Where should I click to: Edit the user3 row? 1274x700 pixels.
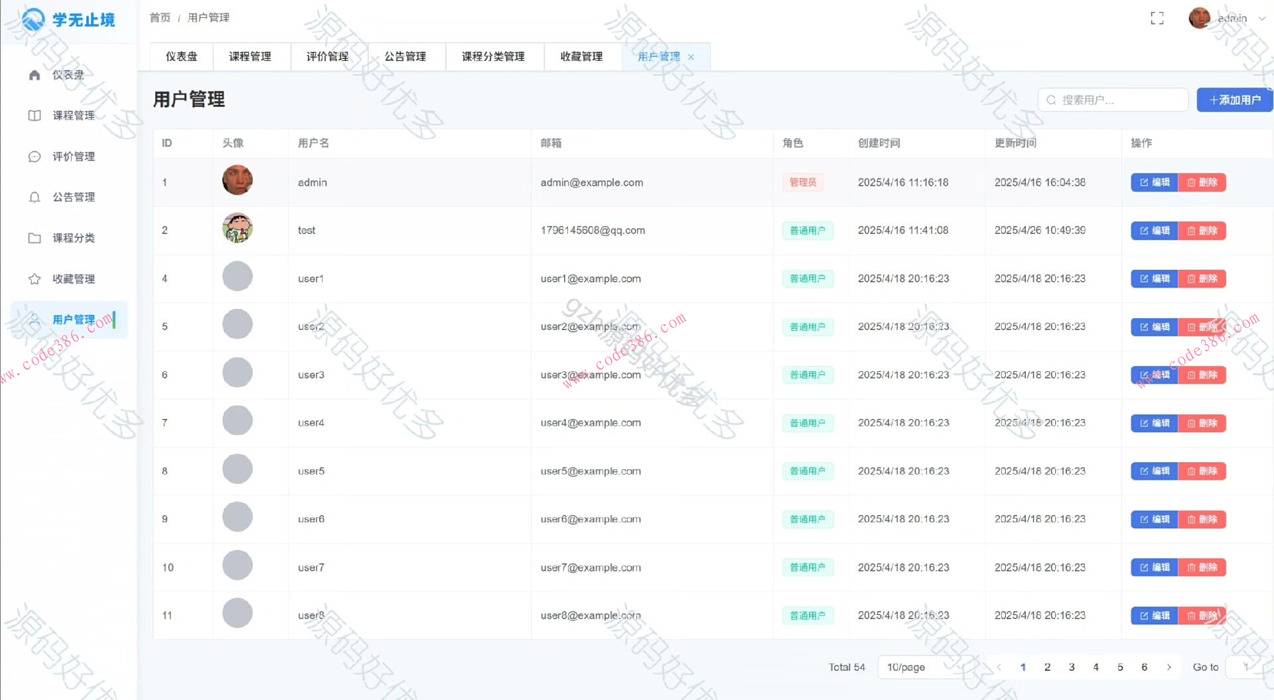pos(1155,375)
